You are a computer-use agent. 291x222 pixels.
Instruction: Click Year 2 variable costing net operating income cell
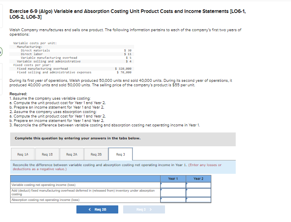(x=199, y=185)
